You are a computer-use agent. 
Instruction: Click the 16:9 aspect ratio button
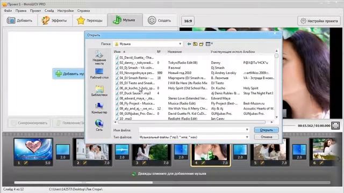click(188, 21)
